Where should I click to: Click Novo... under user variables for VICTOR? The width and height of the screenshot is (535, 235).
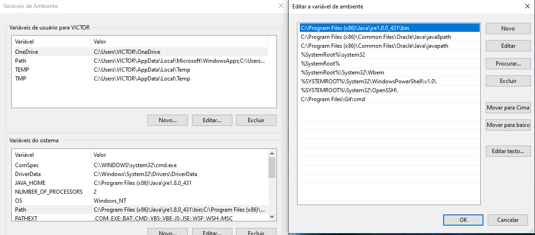168,120
